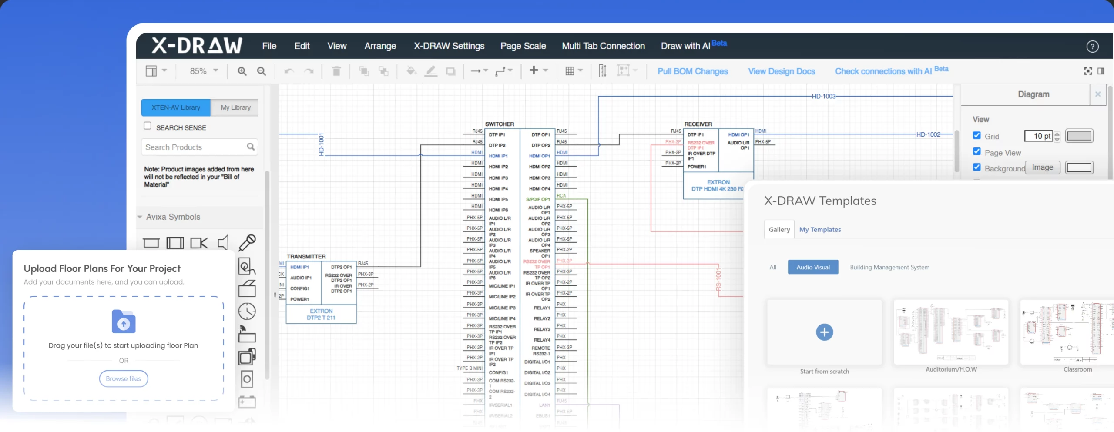Select the Gallery templates tab

click(779, 229)
